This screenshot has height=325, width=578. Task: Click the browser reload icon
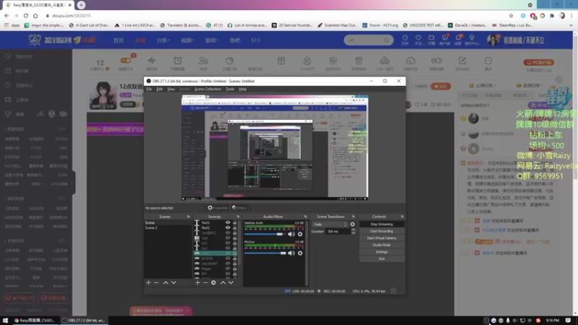coord(26,15)
